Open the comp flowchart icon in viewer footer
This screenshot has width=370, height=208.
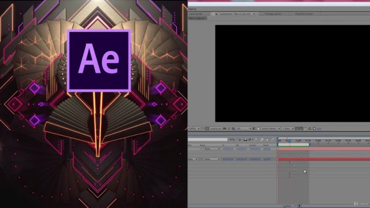[310, 128]
